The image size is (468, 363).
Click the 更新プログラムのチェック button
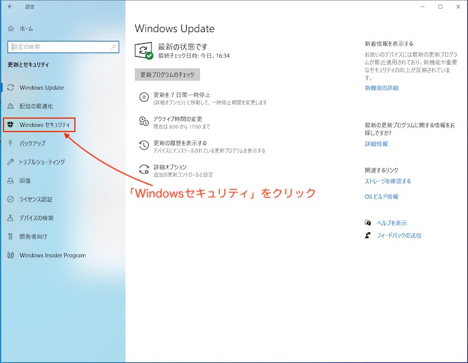point(167,75)
